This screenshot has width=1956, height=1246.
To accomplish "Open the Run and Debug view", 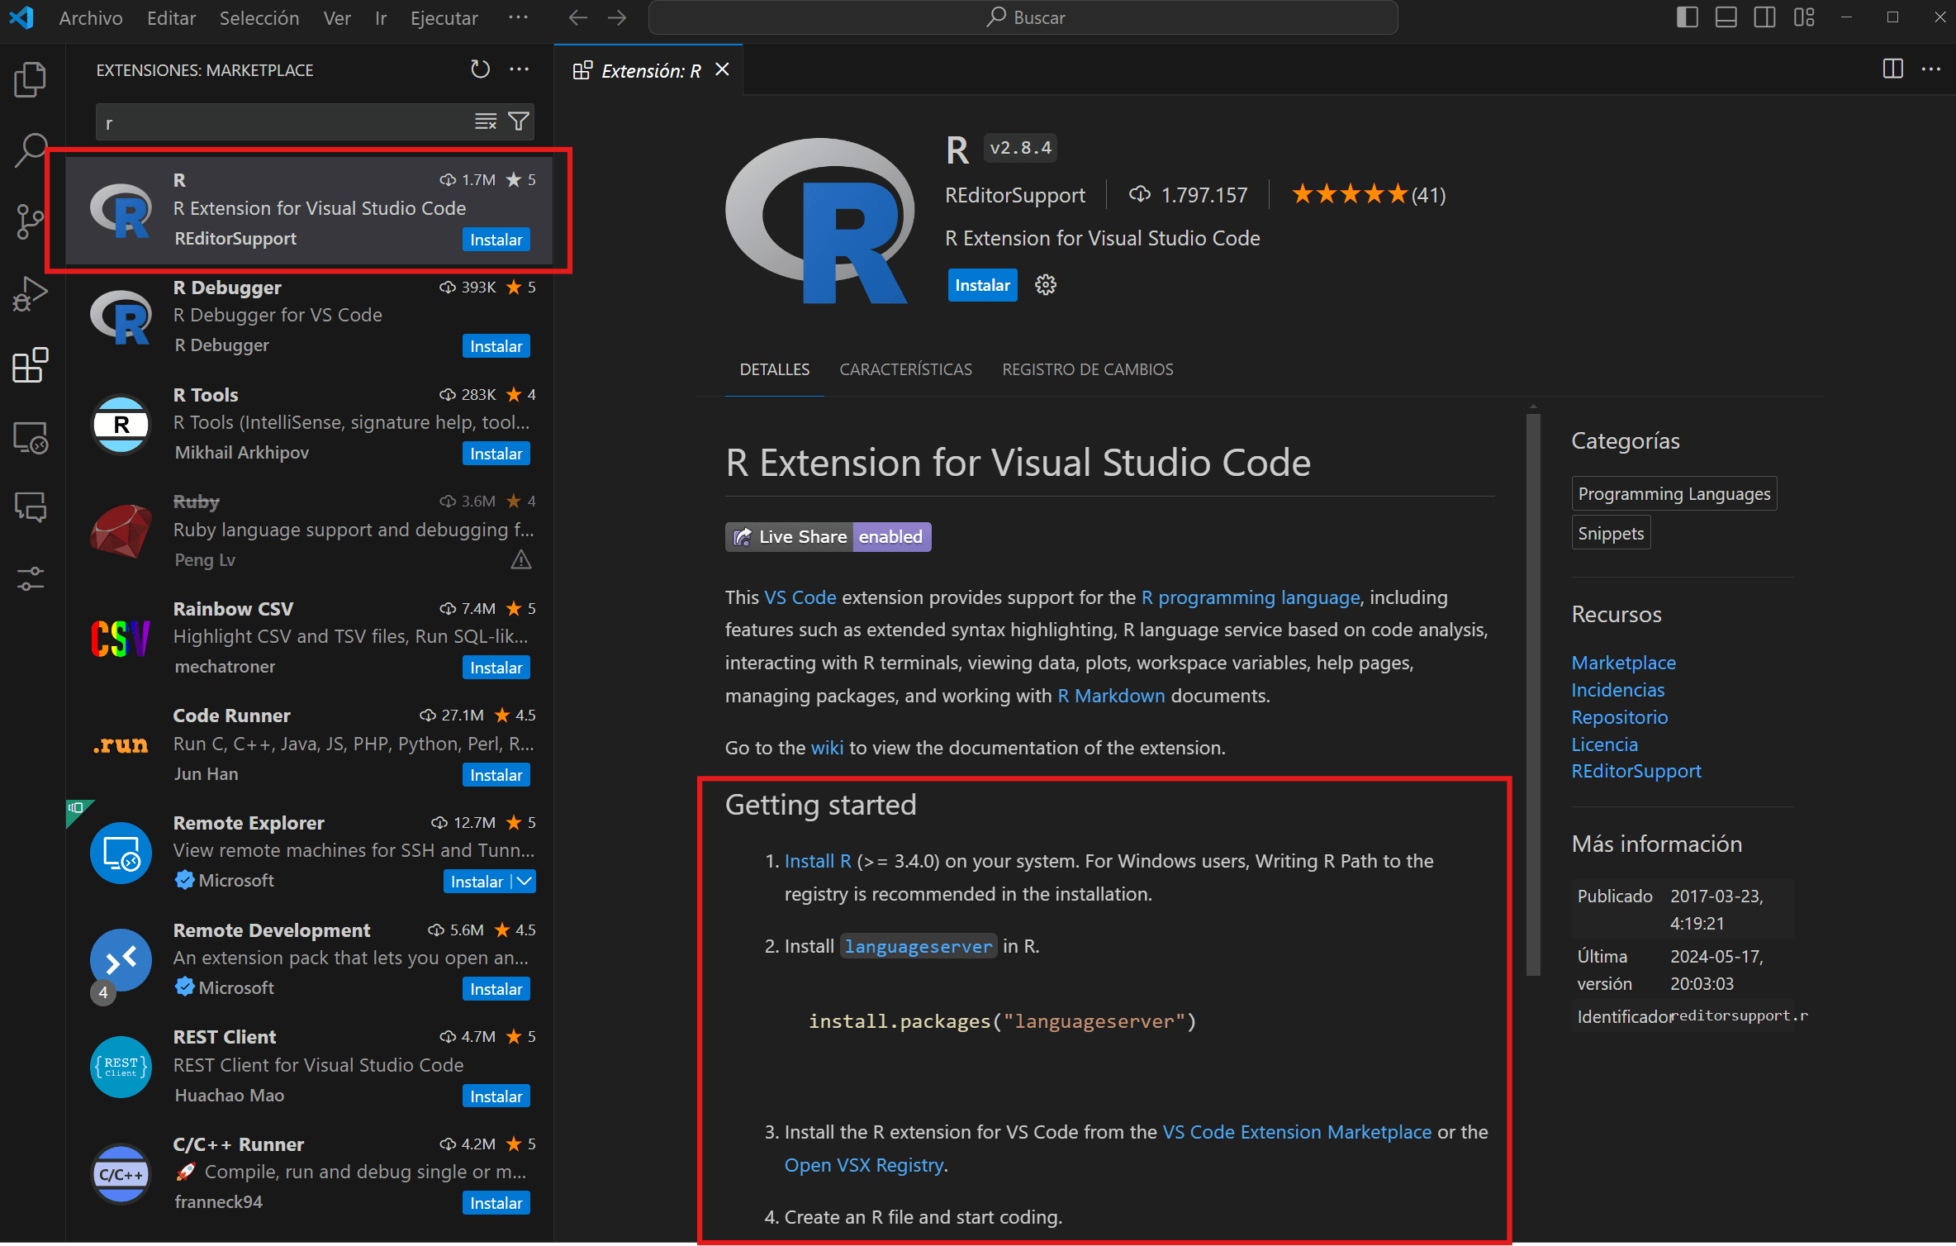I will click(31, 293).
